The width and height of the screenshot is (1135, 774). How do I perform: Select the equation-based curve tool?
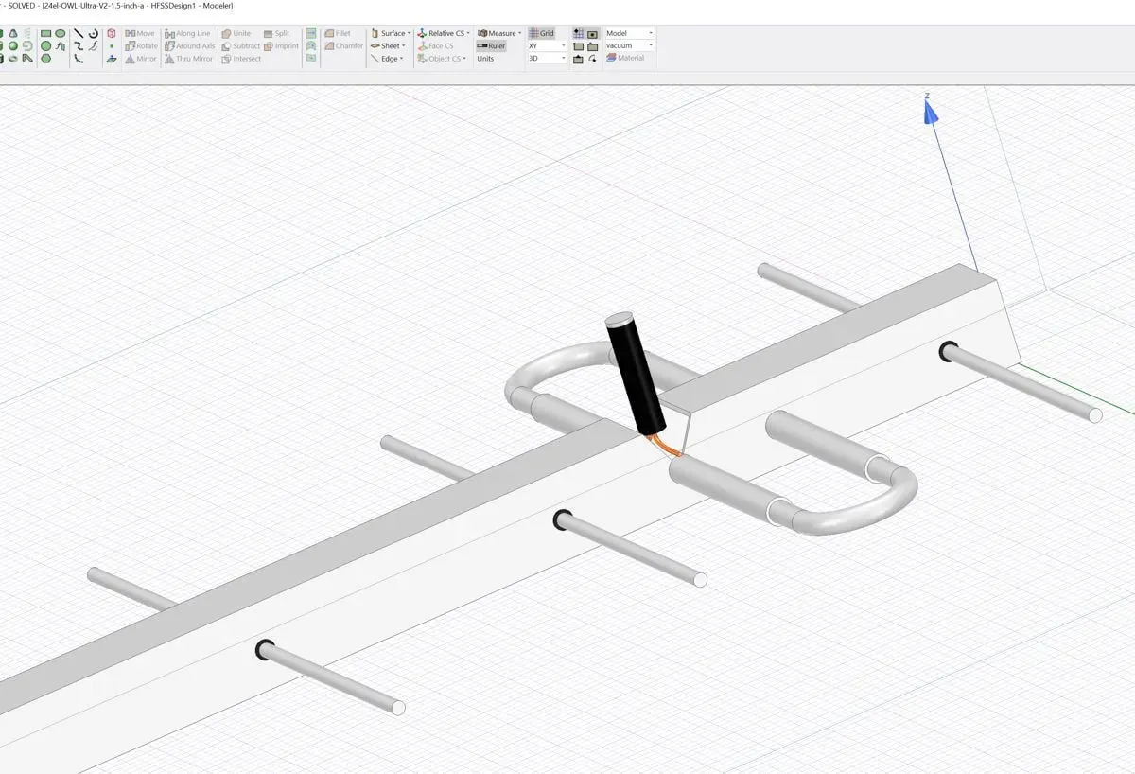pos(94,45)
